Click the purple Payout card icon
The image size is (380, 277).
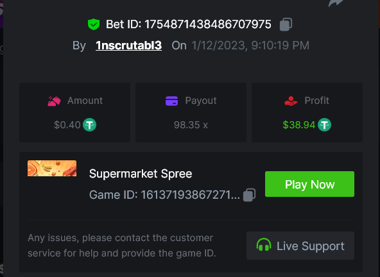coord(171,101)
